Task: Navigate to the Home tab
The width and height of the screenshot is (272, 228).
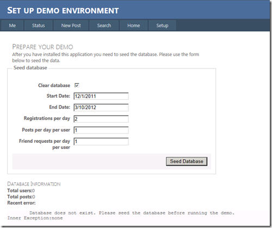Action: tap(133, 26)
